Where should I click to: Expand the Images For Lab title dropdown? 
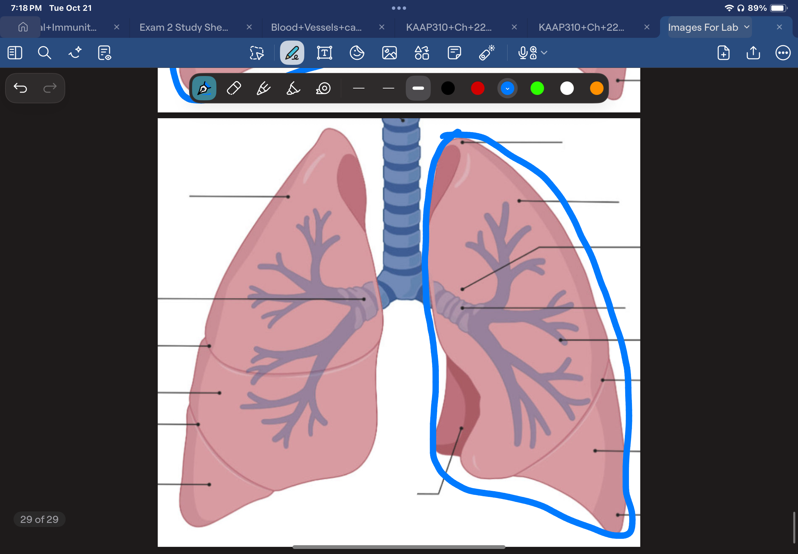point(746,27)
